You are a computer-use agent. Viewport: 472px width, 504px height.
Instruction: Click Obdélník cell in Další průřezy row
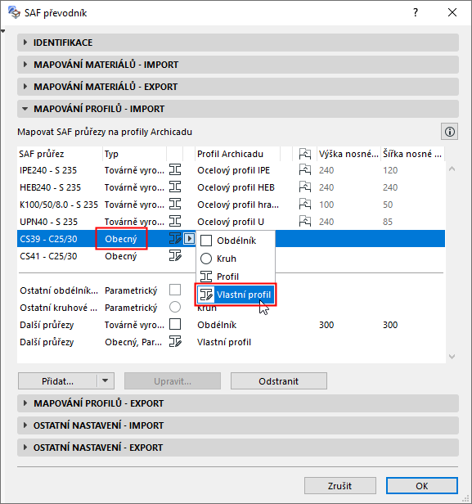pos(217,325)
